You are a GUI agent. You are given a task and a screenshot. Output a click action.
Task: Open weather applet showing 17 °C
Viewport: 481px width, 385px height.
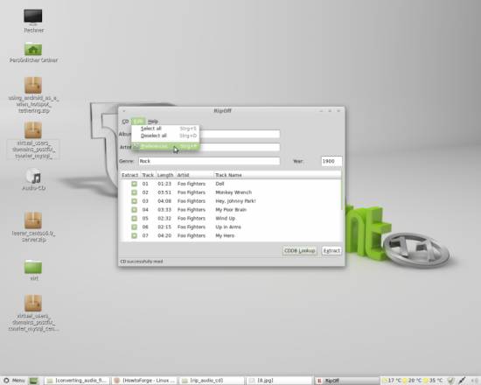[393, 381]
